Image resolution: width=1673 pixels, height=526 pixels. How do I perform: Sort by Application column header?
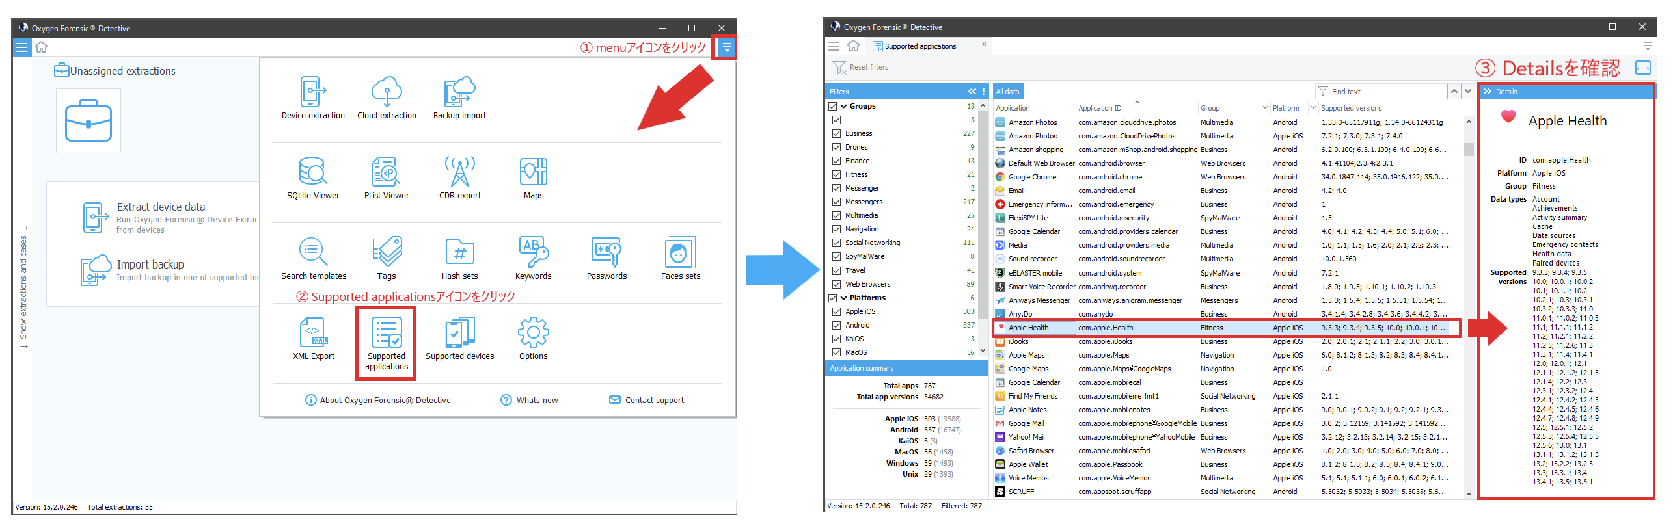[x=1033, y=108]
